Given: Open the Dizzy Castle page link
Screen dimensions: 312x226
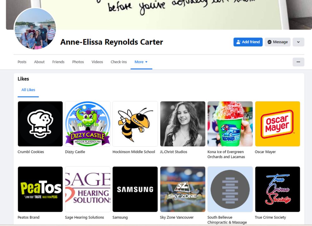Looking at the screenshot, I should click(75, 152).
